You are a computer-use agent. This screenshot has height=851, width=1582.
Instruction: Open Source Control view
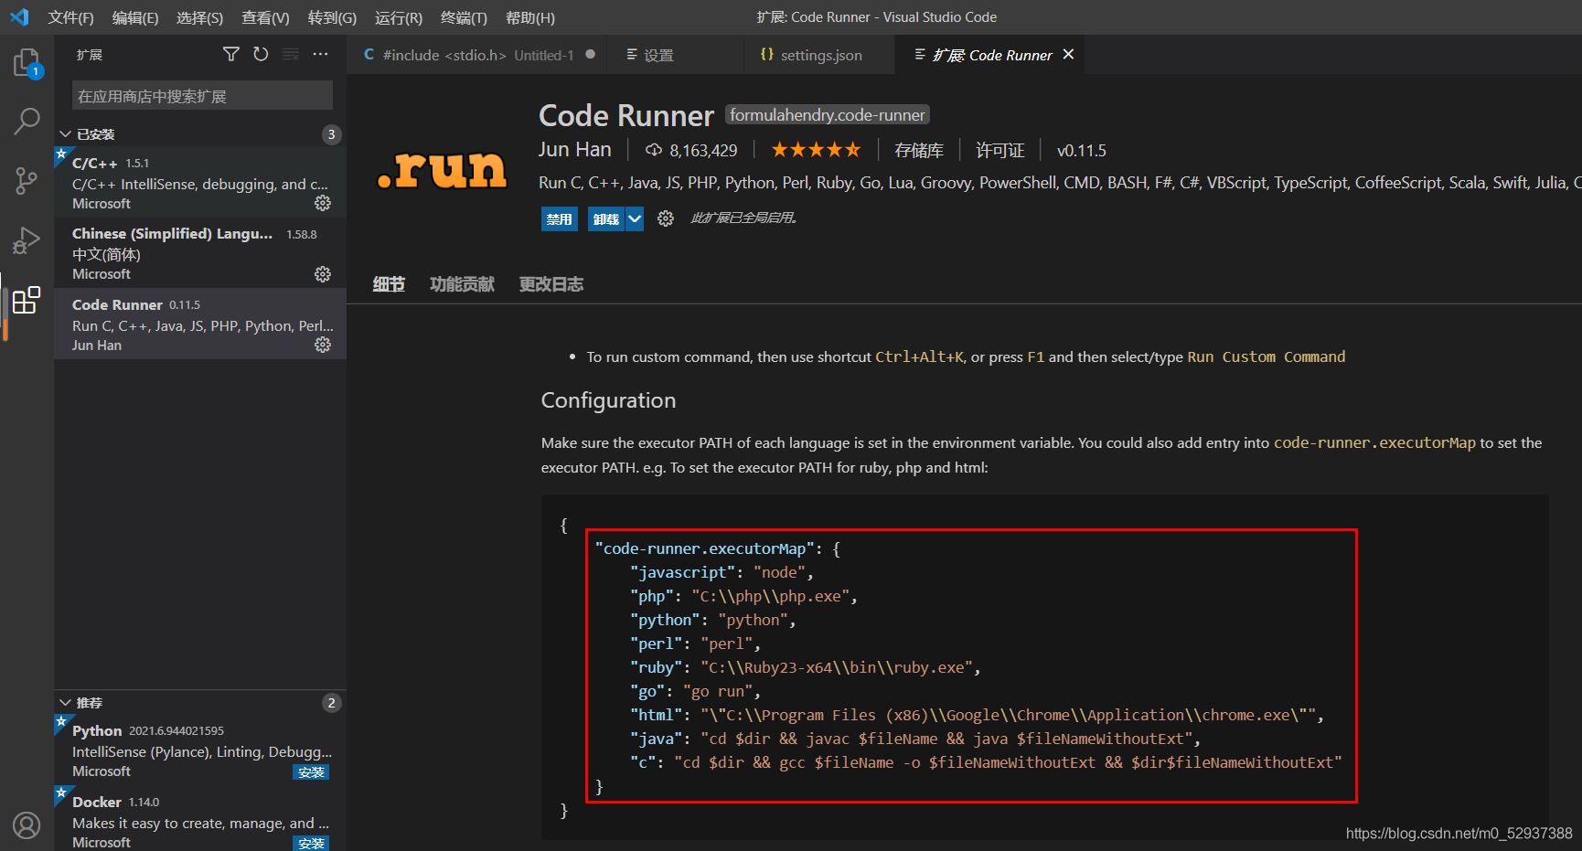click(27, 180)
